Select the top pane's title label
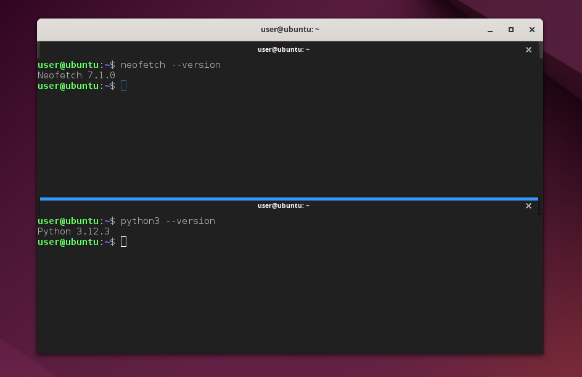 [284, 50]
